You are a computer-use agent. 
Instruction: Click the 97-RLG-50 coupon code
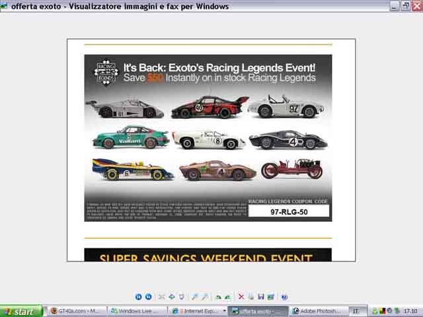click(x=289, y=212)
